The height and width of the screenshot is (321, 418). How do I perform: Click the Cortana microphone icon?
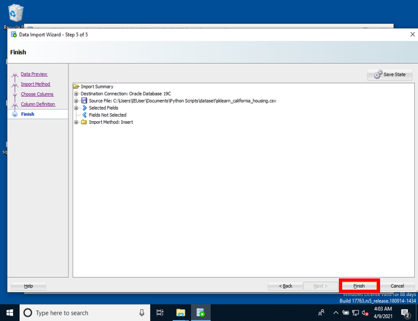click(x=142, y=313)
